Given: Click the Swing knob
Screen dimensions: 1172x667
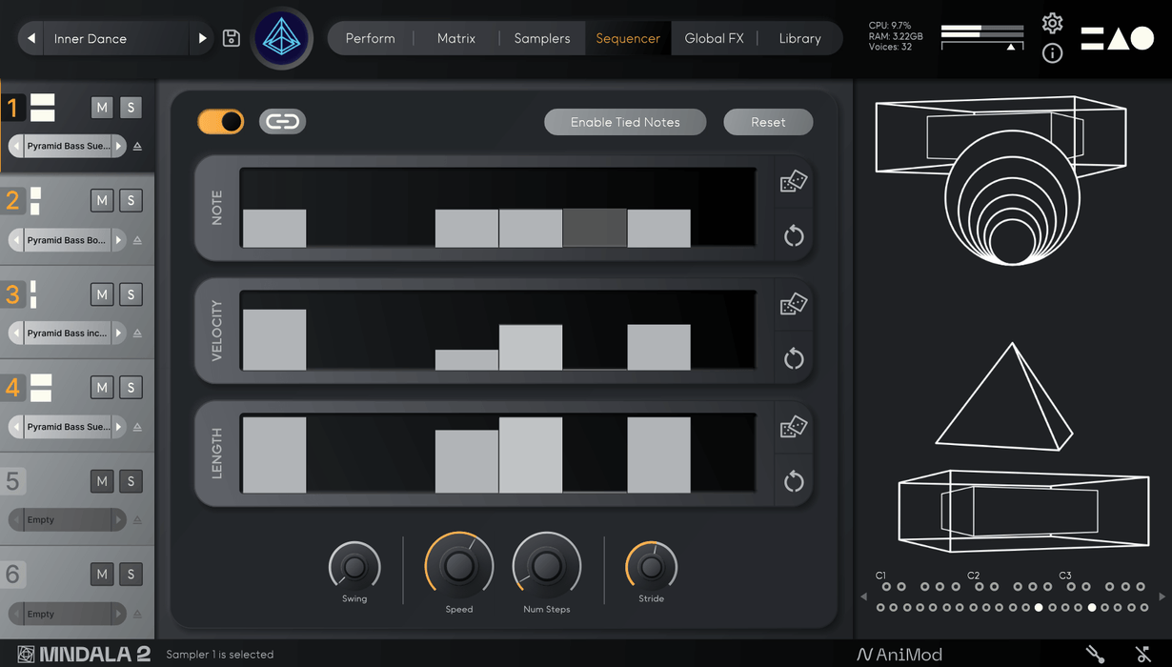Looking at the screenshot, I should click(354, 567).
